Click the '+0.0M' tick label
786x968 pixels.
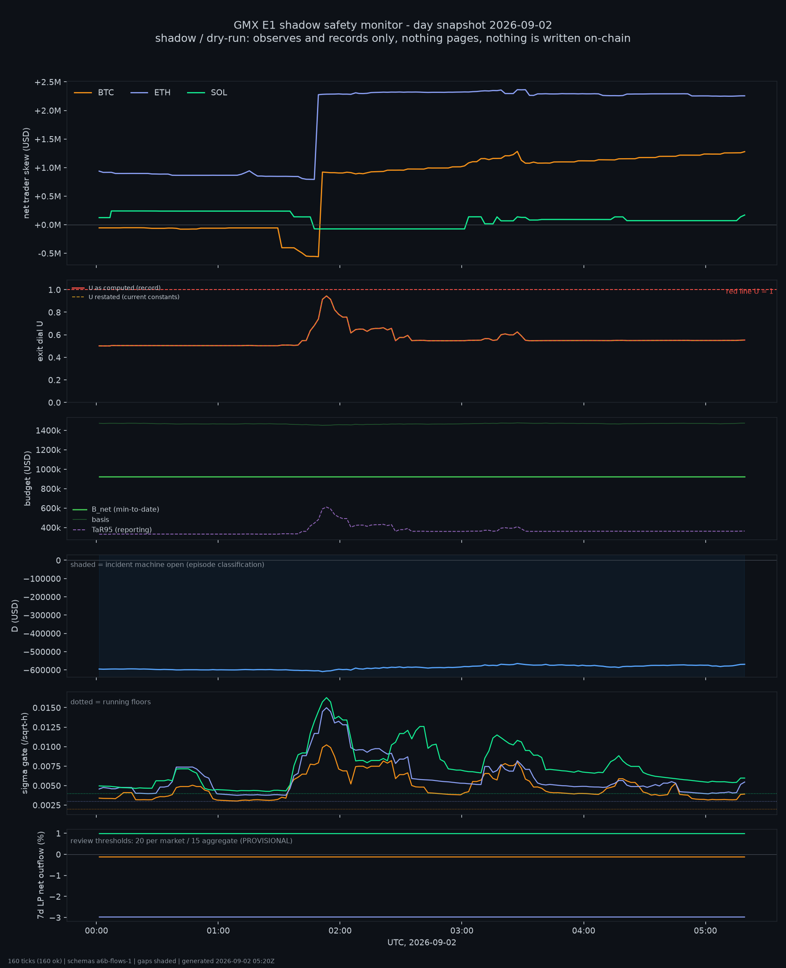[48, 225]
